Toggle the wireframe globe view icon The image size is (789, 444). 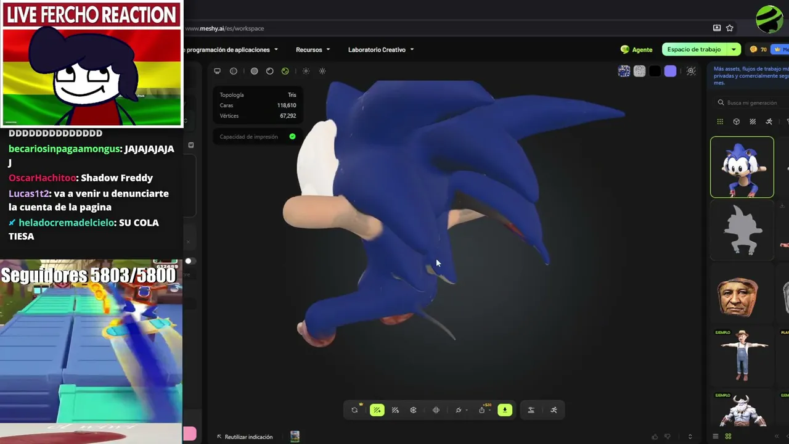point(234,71)
